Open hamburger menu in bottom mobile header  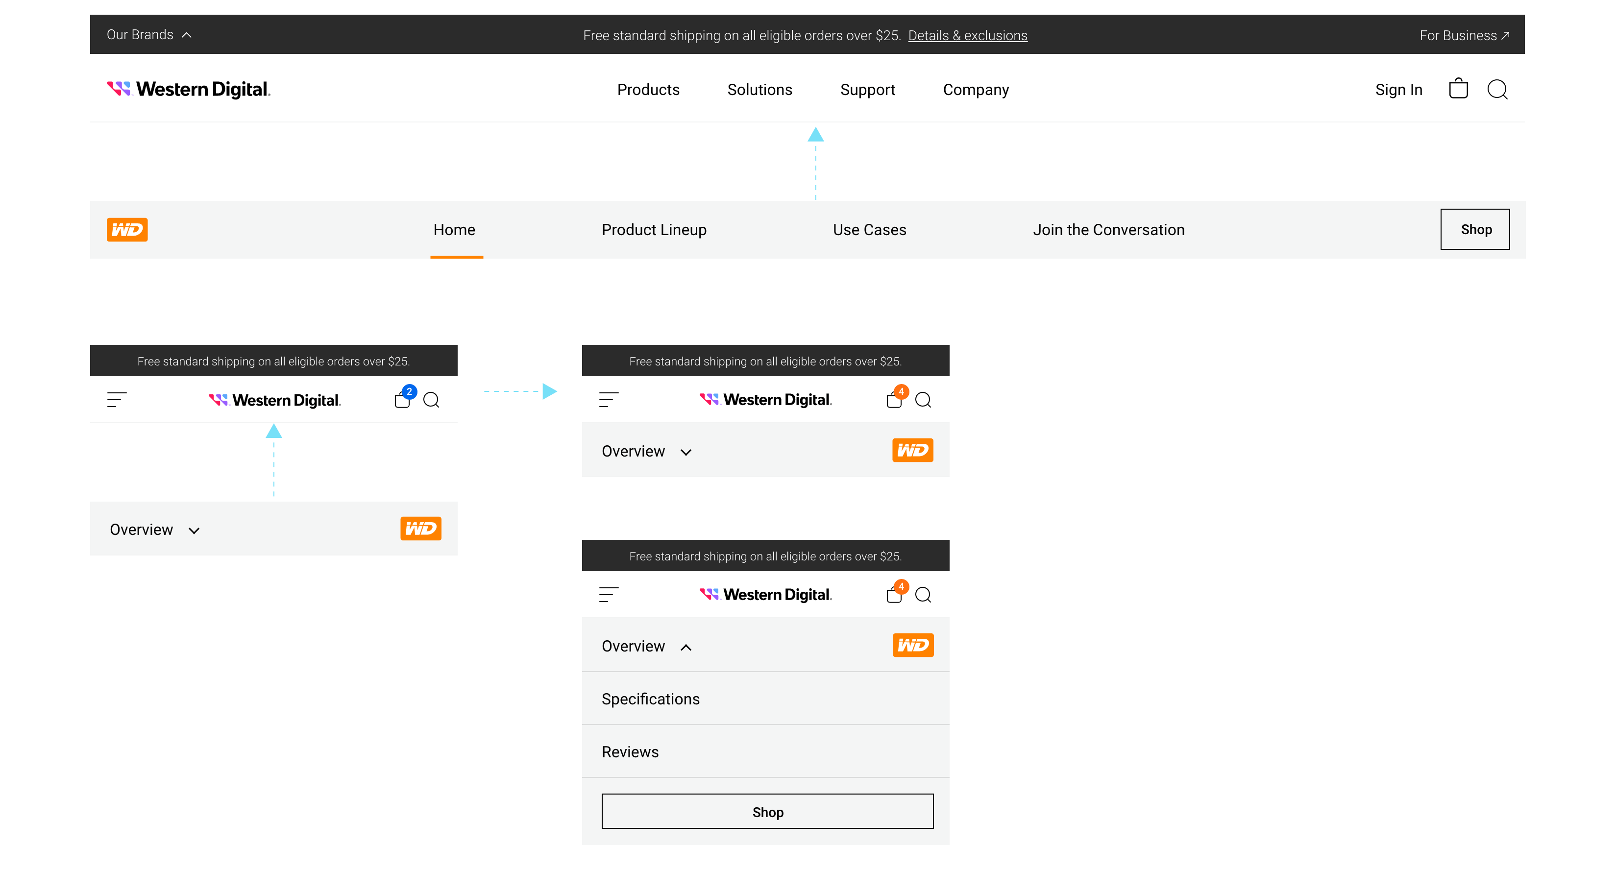coord(609,594)
